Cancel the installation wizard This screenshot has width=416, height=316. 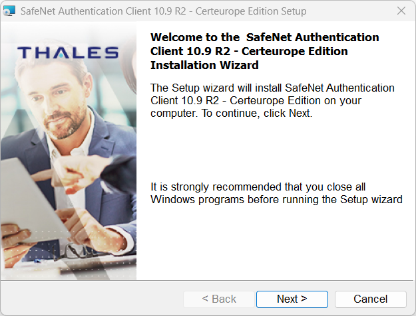pos(370,299)
